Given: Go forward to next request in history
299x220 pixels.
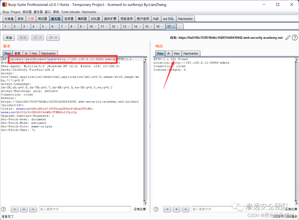Looking at the screenshot, I should pyautogui.click(x=51, y=38).
